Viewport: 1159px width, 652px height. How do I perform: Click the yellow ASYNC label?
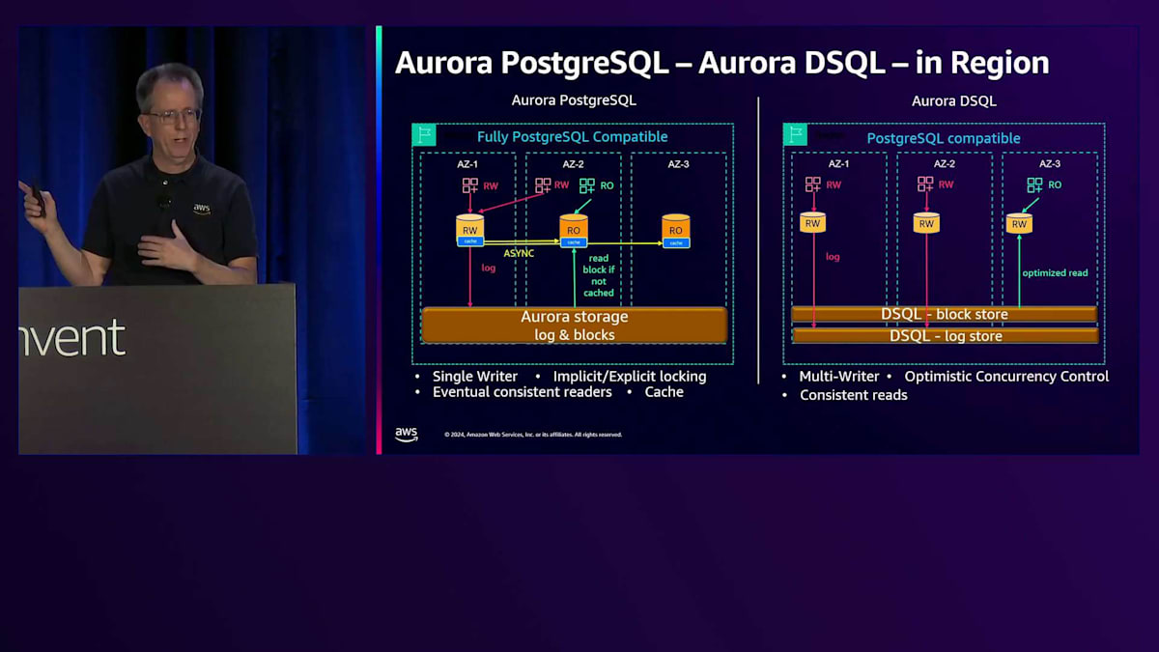(519, 253)
